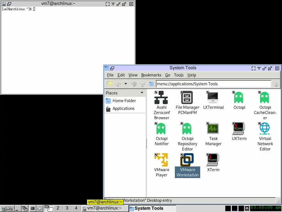
Task: Select the Octopi Repository Editor icon
Action: pyautogui.click(x=187, y=129)
